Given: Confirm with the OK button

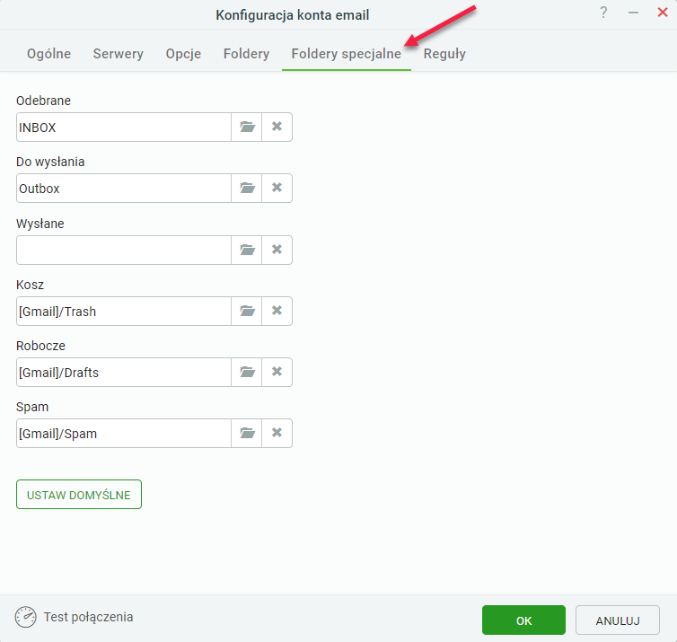Looking at the screenshot, I should pos(523,620).
